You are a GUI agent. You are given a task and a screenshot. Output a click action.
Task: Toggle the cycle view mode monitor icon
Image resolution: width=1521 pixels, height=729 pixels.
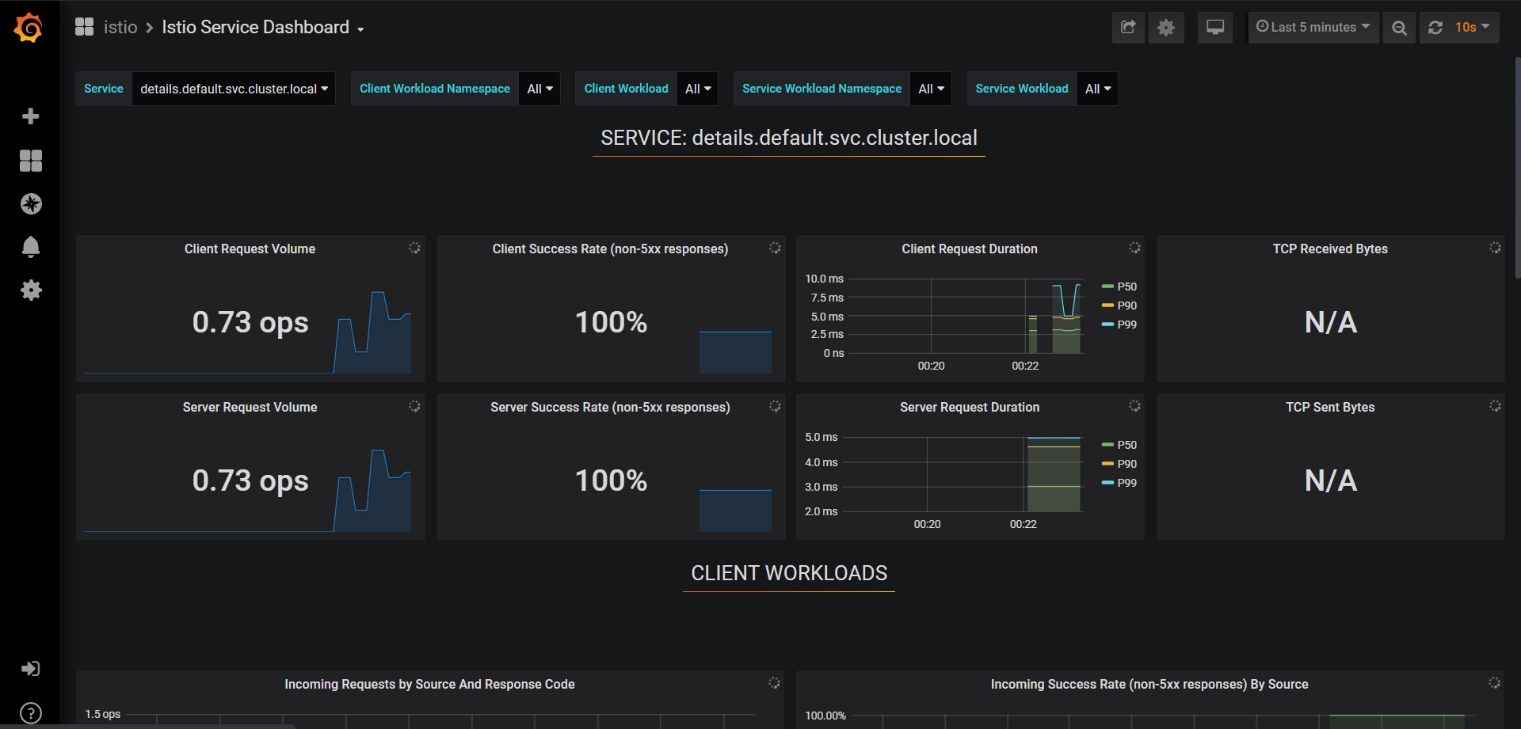1214,28
